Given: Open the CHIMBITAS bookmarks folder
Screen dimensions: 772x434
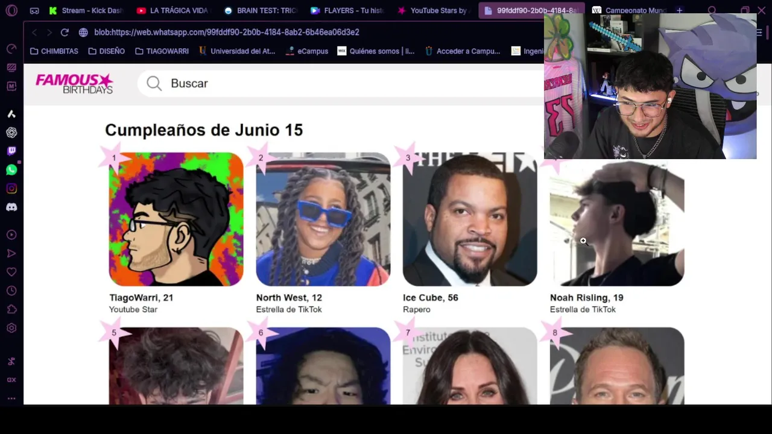Looking at the screenshot, I should pos(54,51).
